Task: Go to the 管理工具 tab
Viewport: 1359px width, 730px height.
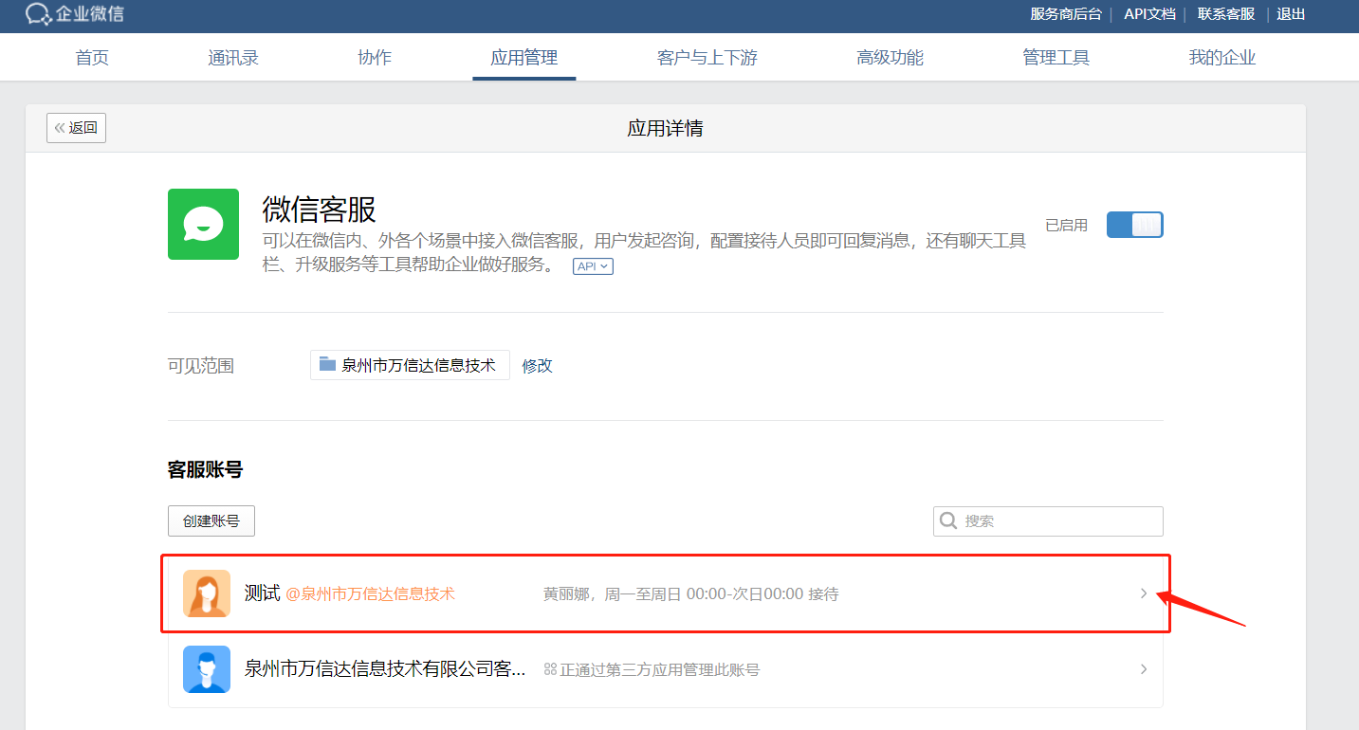Action: click(1056, 58)
